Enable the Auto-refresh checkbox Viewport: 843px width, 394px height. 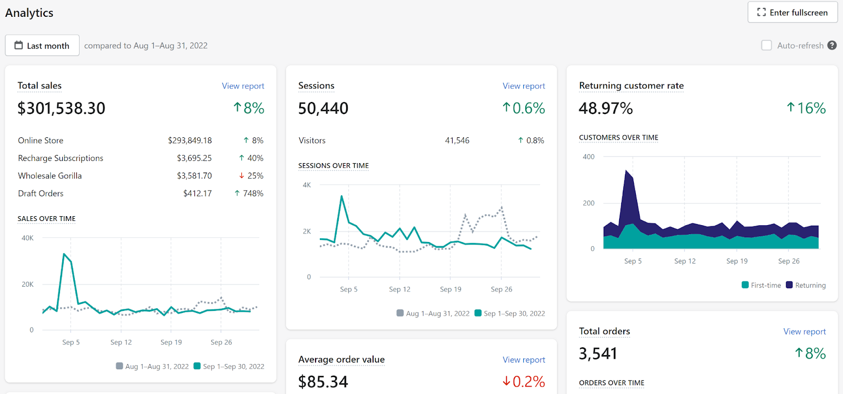(767, 45)
